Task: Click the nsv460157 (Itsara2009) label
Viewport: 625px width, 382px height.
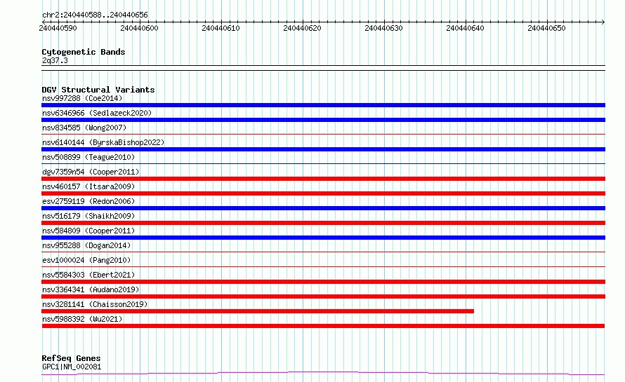Action: pyautogui.click(x=88, y=186)
